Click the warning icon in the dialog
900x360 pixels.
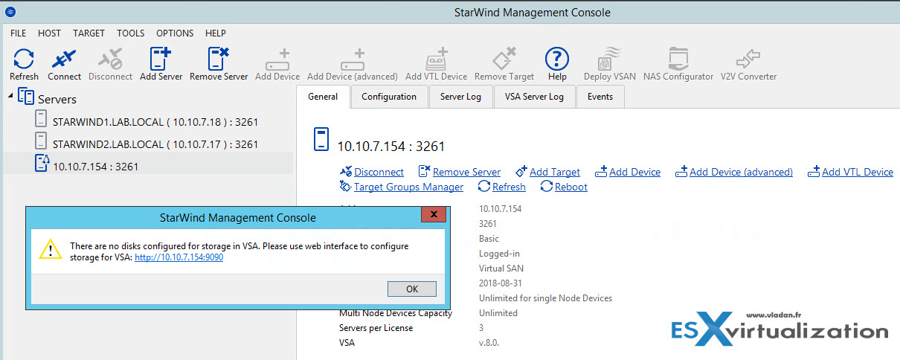(50, 248)
